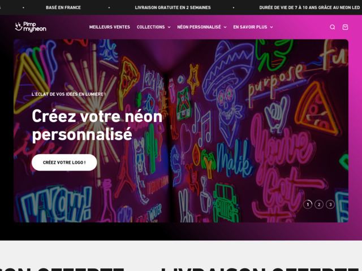The width and height of the screenshot is (362, 271).
Task: Open Meilleurs Ventes menu item
Action: click(x=109, y=27)
